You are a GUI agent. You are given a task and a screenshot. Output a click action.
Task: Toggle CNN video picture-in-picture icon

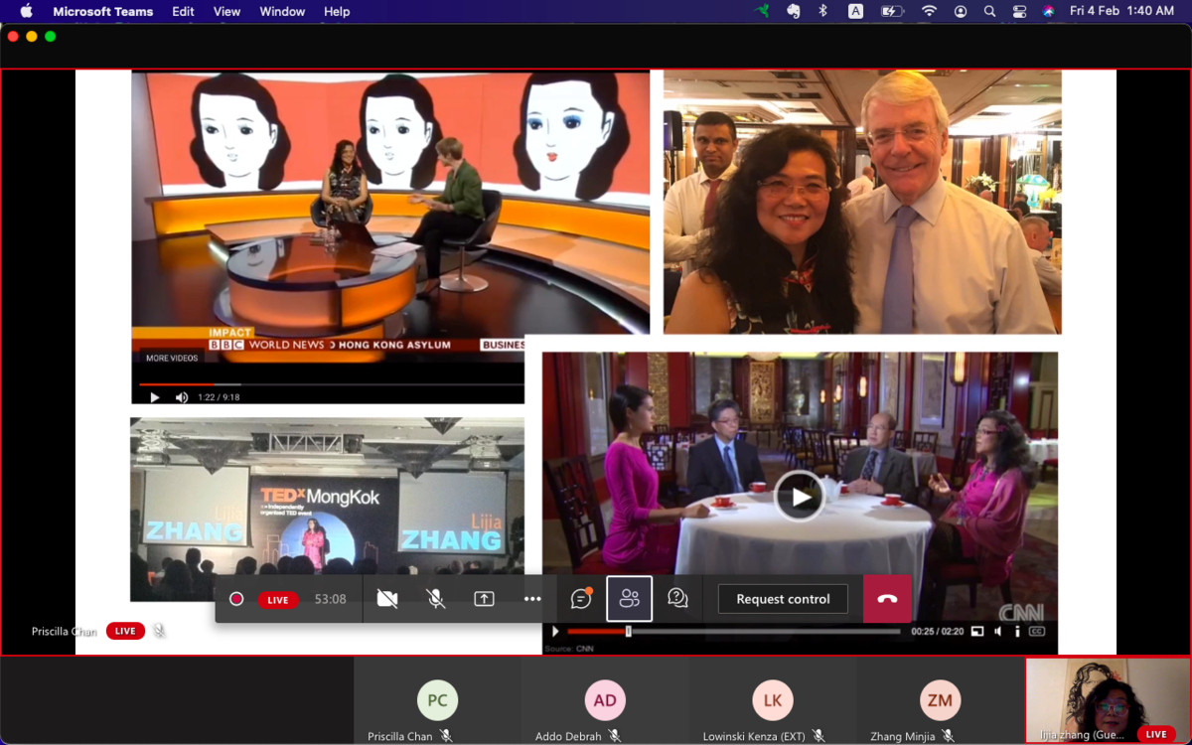click(977, 631)
